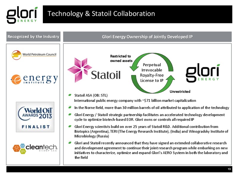Click the 'Perpetual Irrevocable Royalty-Free License to IP' text

(152, 73)
